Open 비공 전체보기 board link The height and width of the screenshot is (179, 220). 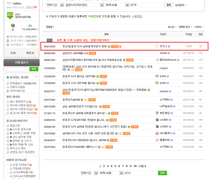(21, 165)
